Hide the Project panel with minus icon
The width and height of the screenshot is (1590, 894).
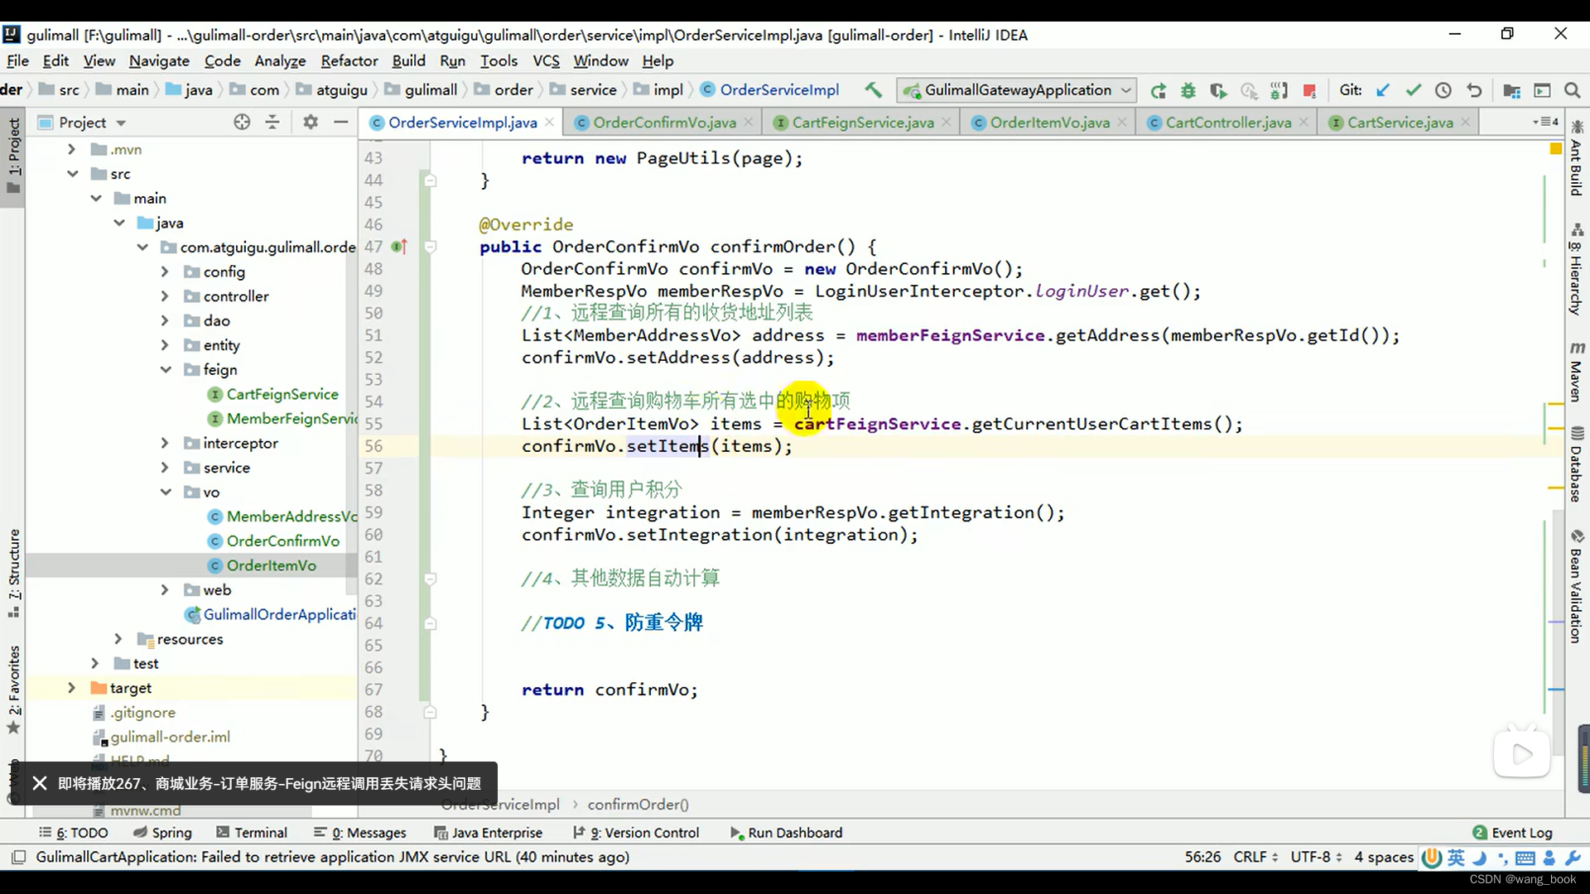point(340,123)
